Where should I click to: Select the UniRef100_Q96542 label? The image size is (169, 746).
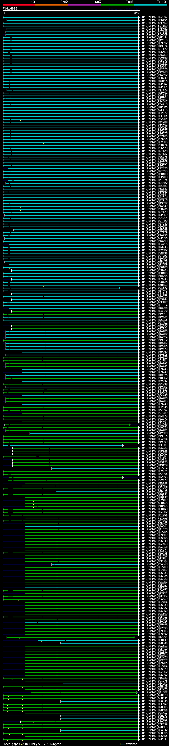coord(154,128)
